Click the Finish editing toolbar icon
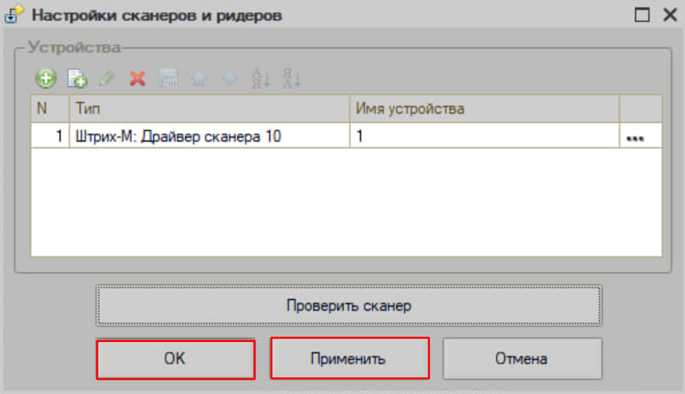 (x=169, y=79)
